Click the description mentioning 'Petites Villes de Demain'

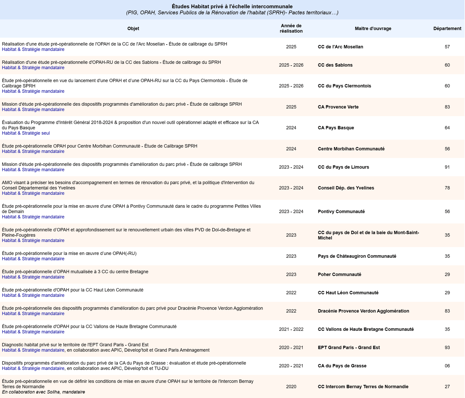pos(131,209)
